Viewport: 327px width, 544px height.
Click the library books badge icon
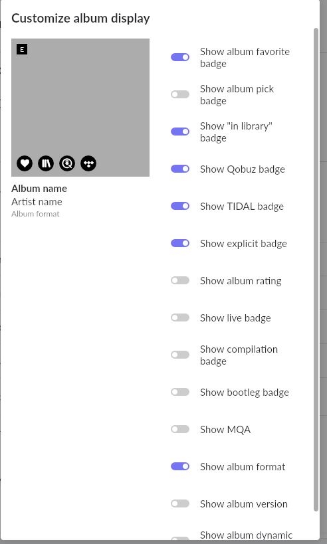(x=46, y=163)
